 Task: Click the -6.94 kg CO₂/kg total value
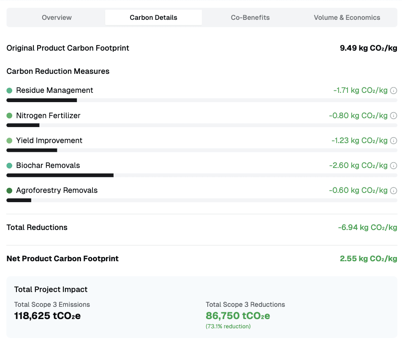click(x=367, y=227)
